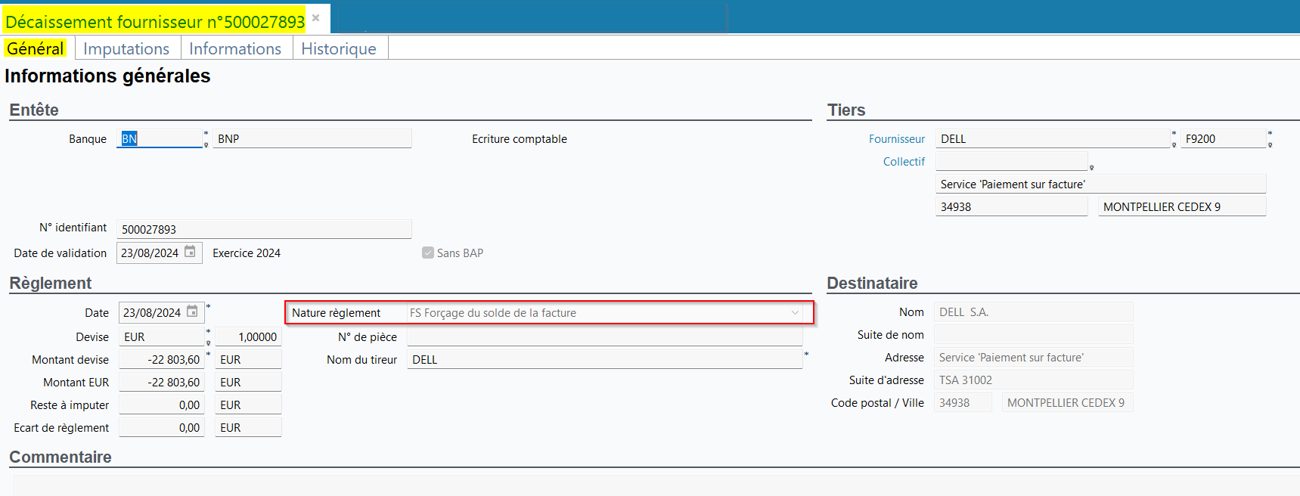Click the Exercice 2024 text
The width and height of the screenshot is (1300, 496).
coord(247,253)
